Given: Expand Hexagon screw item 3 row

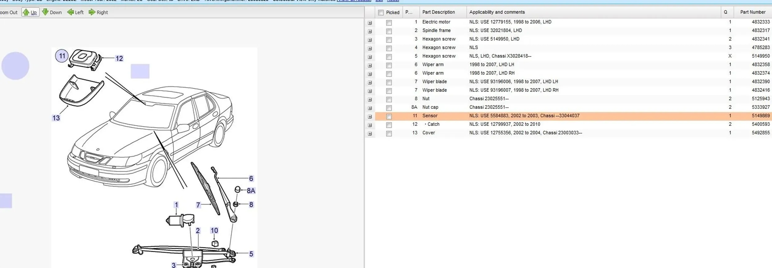Looking at the screenshot, I should click(370, 40).
